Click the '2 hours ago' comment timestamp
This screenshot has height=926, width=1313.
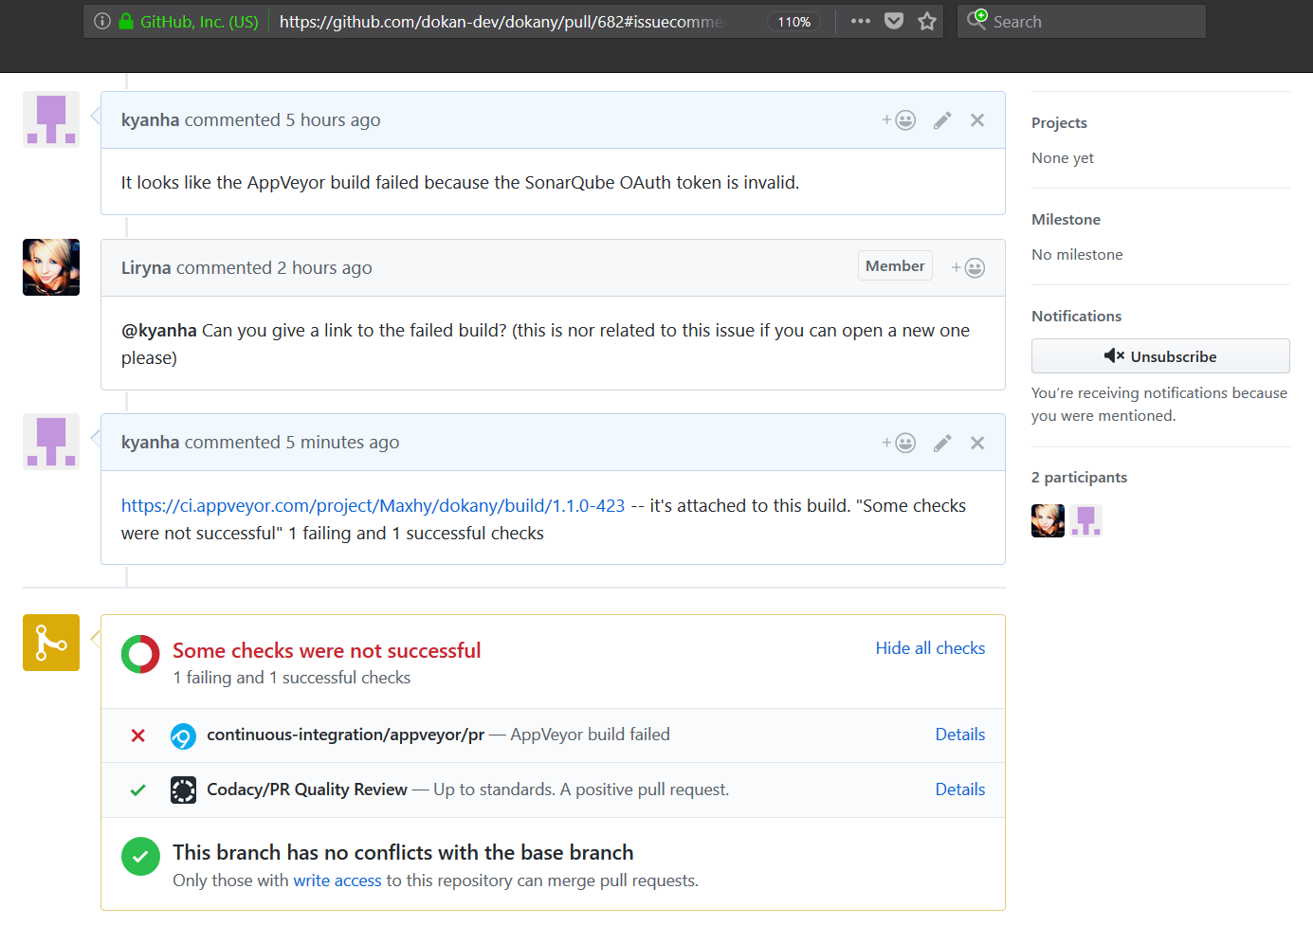point(324,268)
